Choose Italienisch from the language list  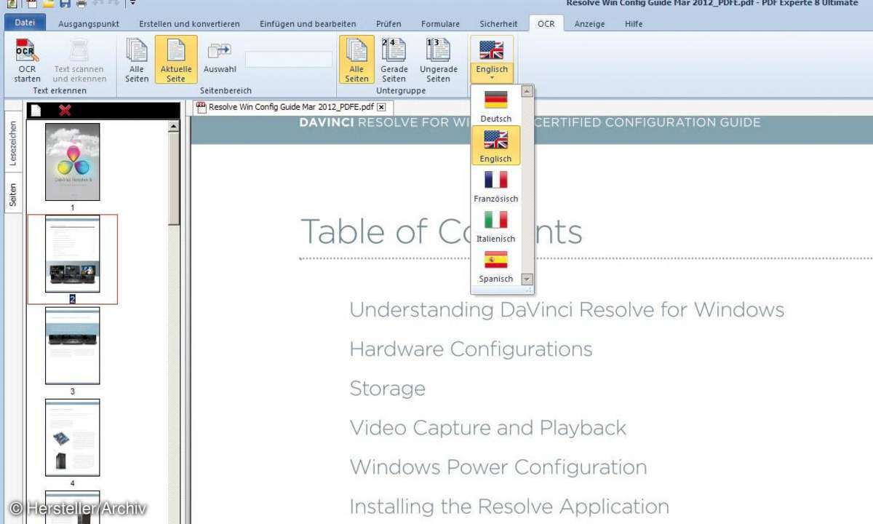496,226
